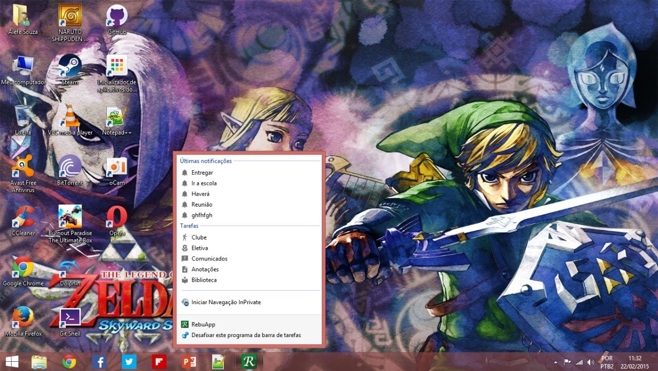This screenshot has height=371, width=658.
Task: Open the network signal tray icon
Action: pos(579,362)
